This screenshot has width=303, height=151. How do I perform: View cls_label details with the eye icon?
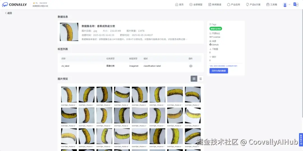coord(191,66)
